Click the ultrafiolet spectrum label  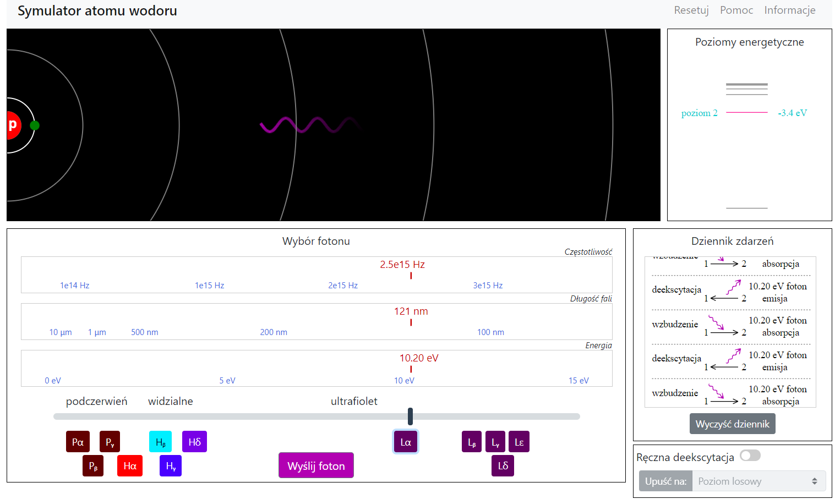click(x=354, y=401)
